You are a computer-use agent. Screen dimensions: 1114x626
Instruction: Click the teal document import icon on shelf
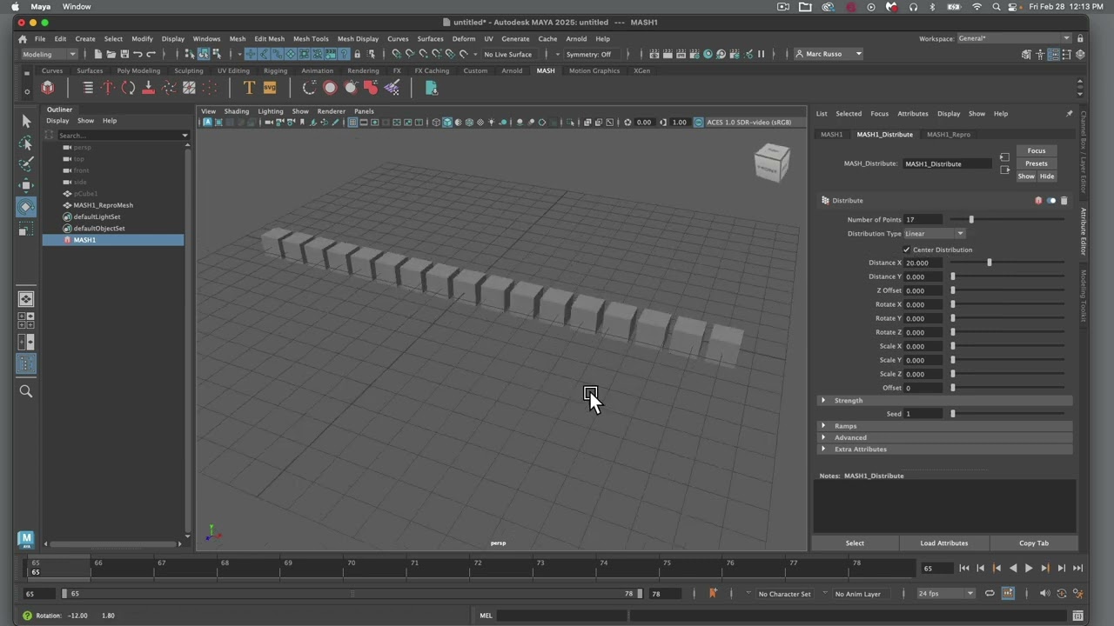(x=431, y=87)
